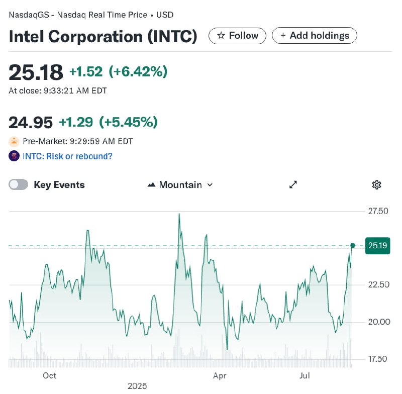Click the Intel Corporation (INTC) heading

(103, 36)
